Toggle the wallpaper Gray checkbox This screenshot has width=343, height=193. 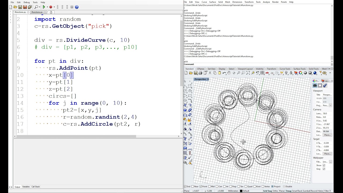click(x=324, y=169)
